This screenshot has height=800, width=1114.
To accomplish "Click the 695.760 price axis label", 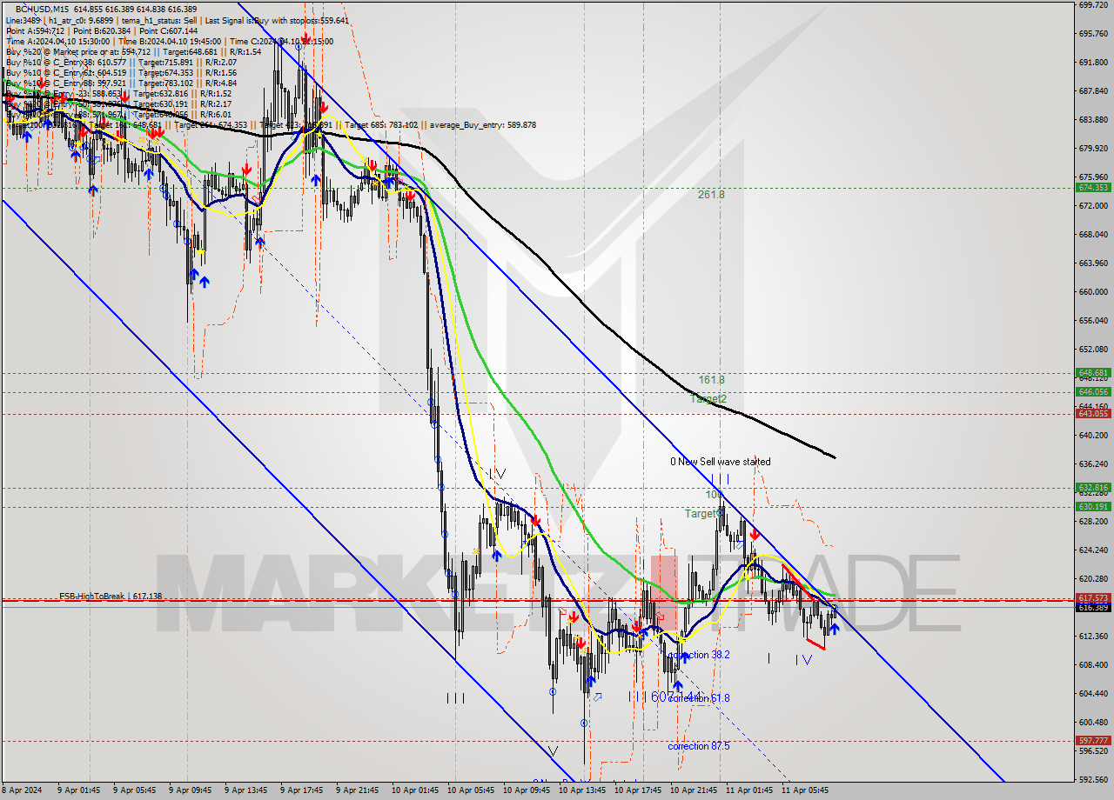I will 1093,34.
